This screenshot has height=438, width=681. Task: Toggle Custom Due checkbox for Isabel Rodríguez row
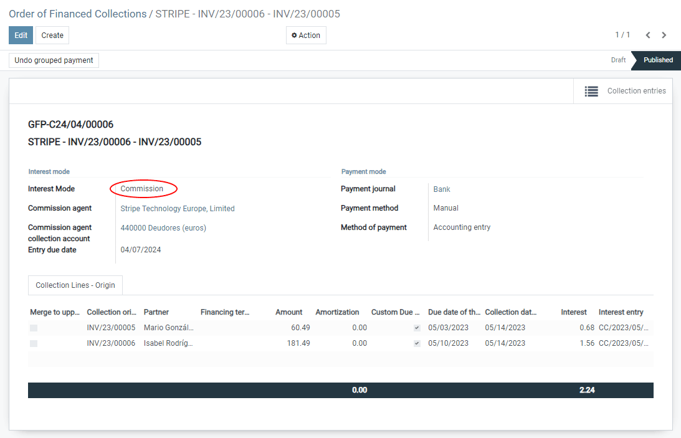coord(417,343)
